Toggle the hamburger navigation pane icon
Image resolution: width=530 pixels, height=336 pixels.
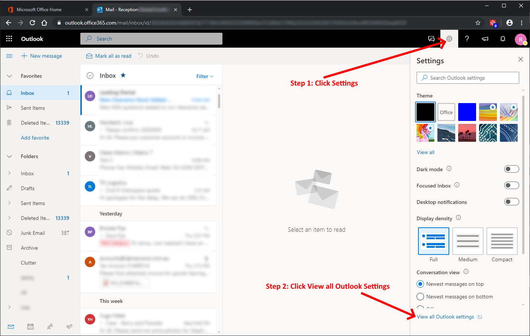tap(9, 56)
